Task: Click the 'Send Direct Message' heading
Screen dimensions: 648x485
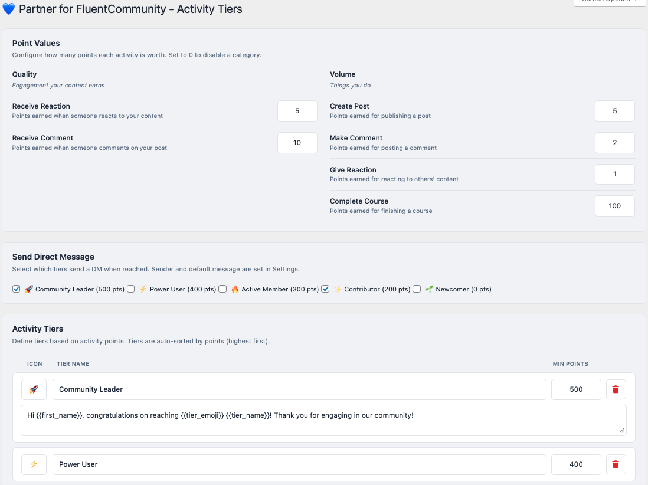Action: click(53, 257)
